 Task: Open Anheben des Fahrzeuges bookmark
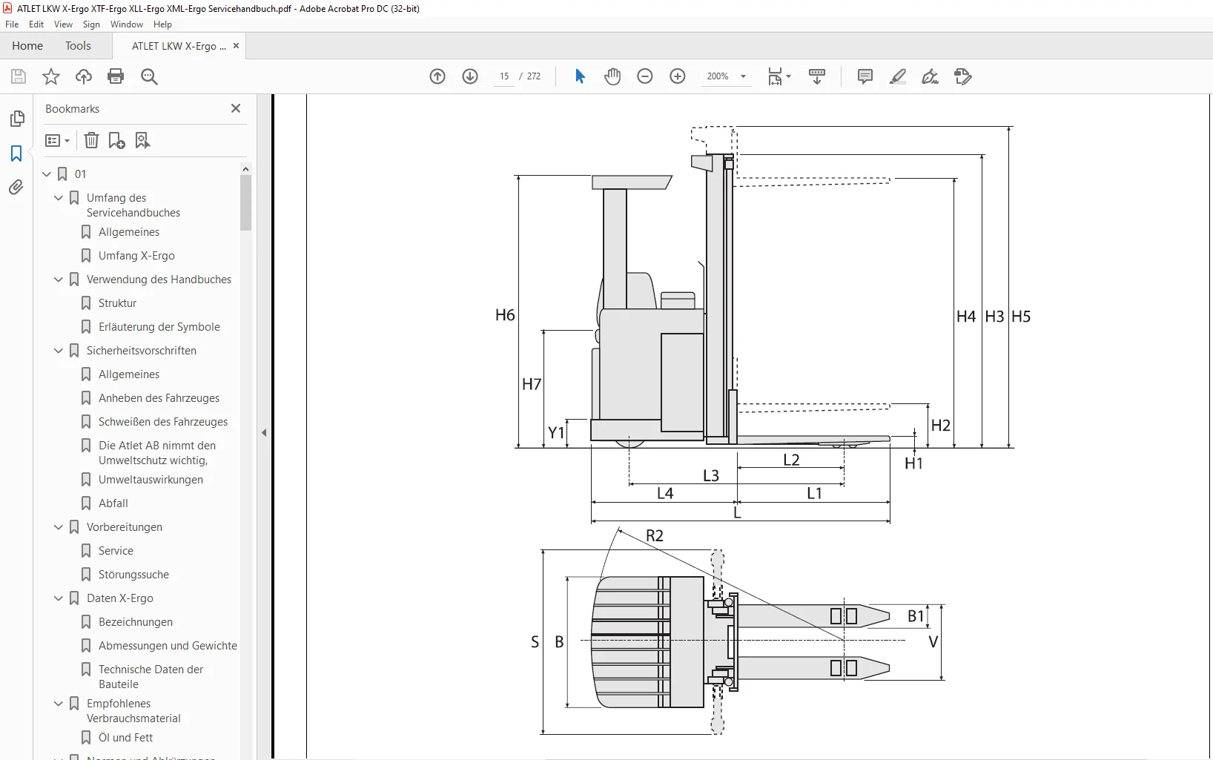159,398
